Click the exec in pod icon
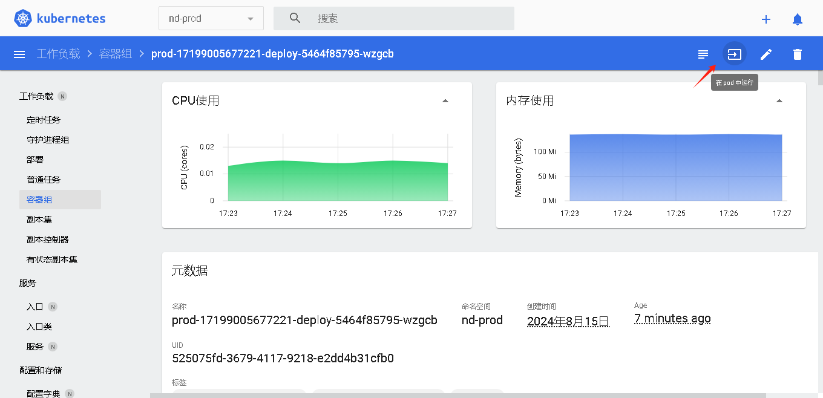Screen dimensions: 823x398 click(x=734, y=54)
